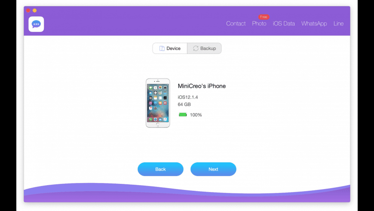Open the Photo section
Screen dimensions: 374x211
point(259,23)
